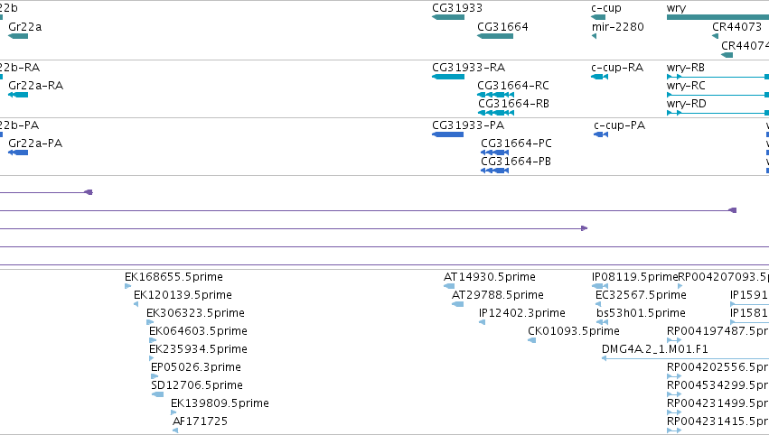The image size is (769, 435).
Task: Select the AF171725 feature label
Action: 200,421
